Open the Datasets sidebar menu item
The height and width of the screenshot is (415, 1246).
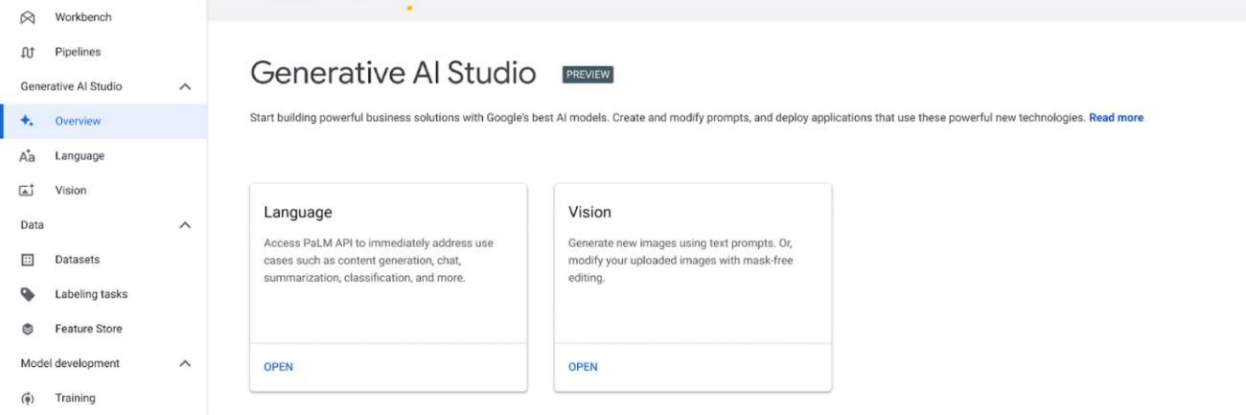[x=77, y=260]
